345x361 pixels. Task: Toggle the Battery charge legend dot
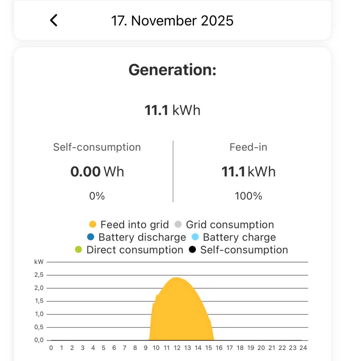click(195, 237)
